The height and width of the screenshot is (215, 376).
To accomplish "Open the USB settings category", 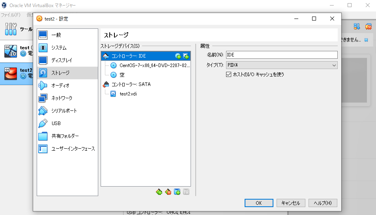I will coord(67,123).
